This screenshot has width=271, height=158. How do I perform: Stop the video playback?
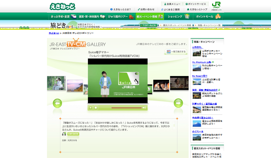(x=95, y=108)
